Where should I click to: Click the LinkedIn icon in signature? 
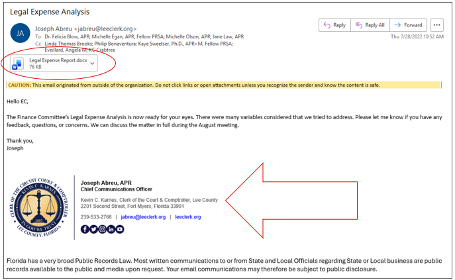[111, 229]
